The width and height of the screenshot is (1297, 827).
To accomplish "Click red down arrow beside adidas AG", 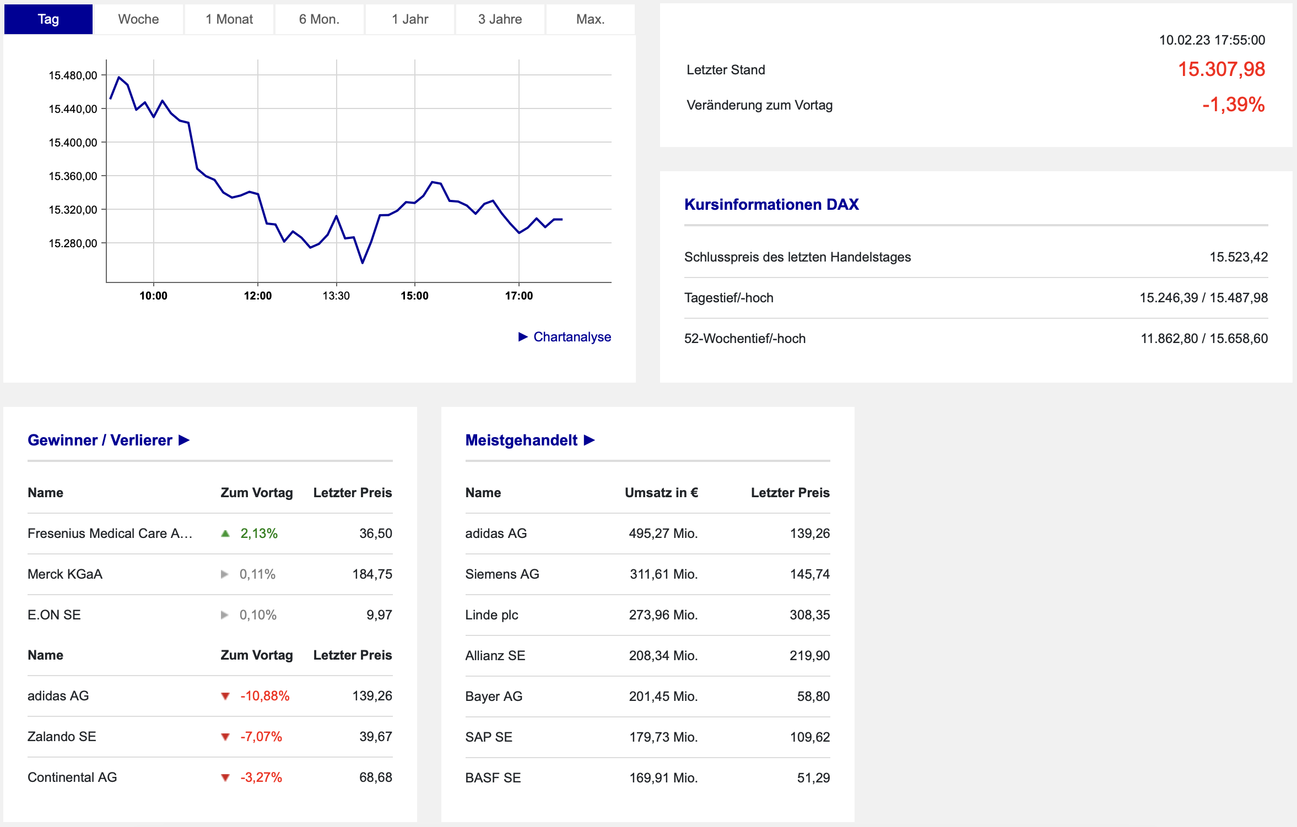I will (225, 697).
